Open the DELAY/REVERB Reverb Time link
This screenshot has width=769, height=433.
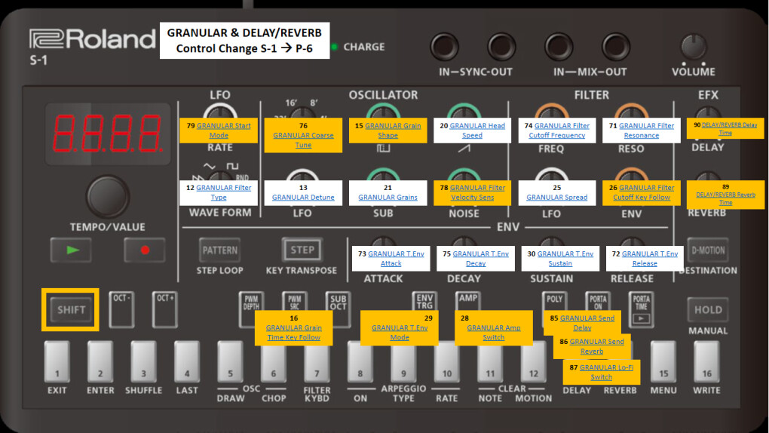coord(725,198)
